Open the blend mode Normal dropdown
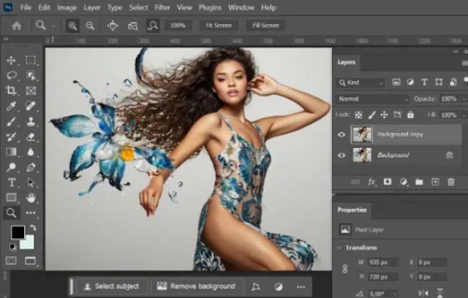The image size is (468, 298). click(372, 99)
